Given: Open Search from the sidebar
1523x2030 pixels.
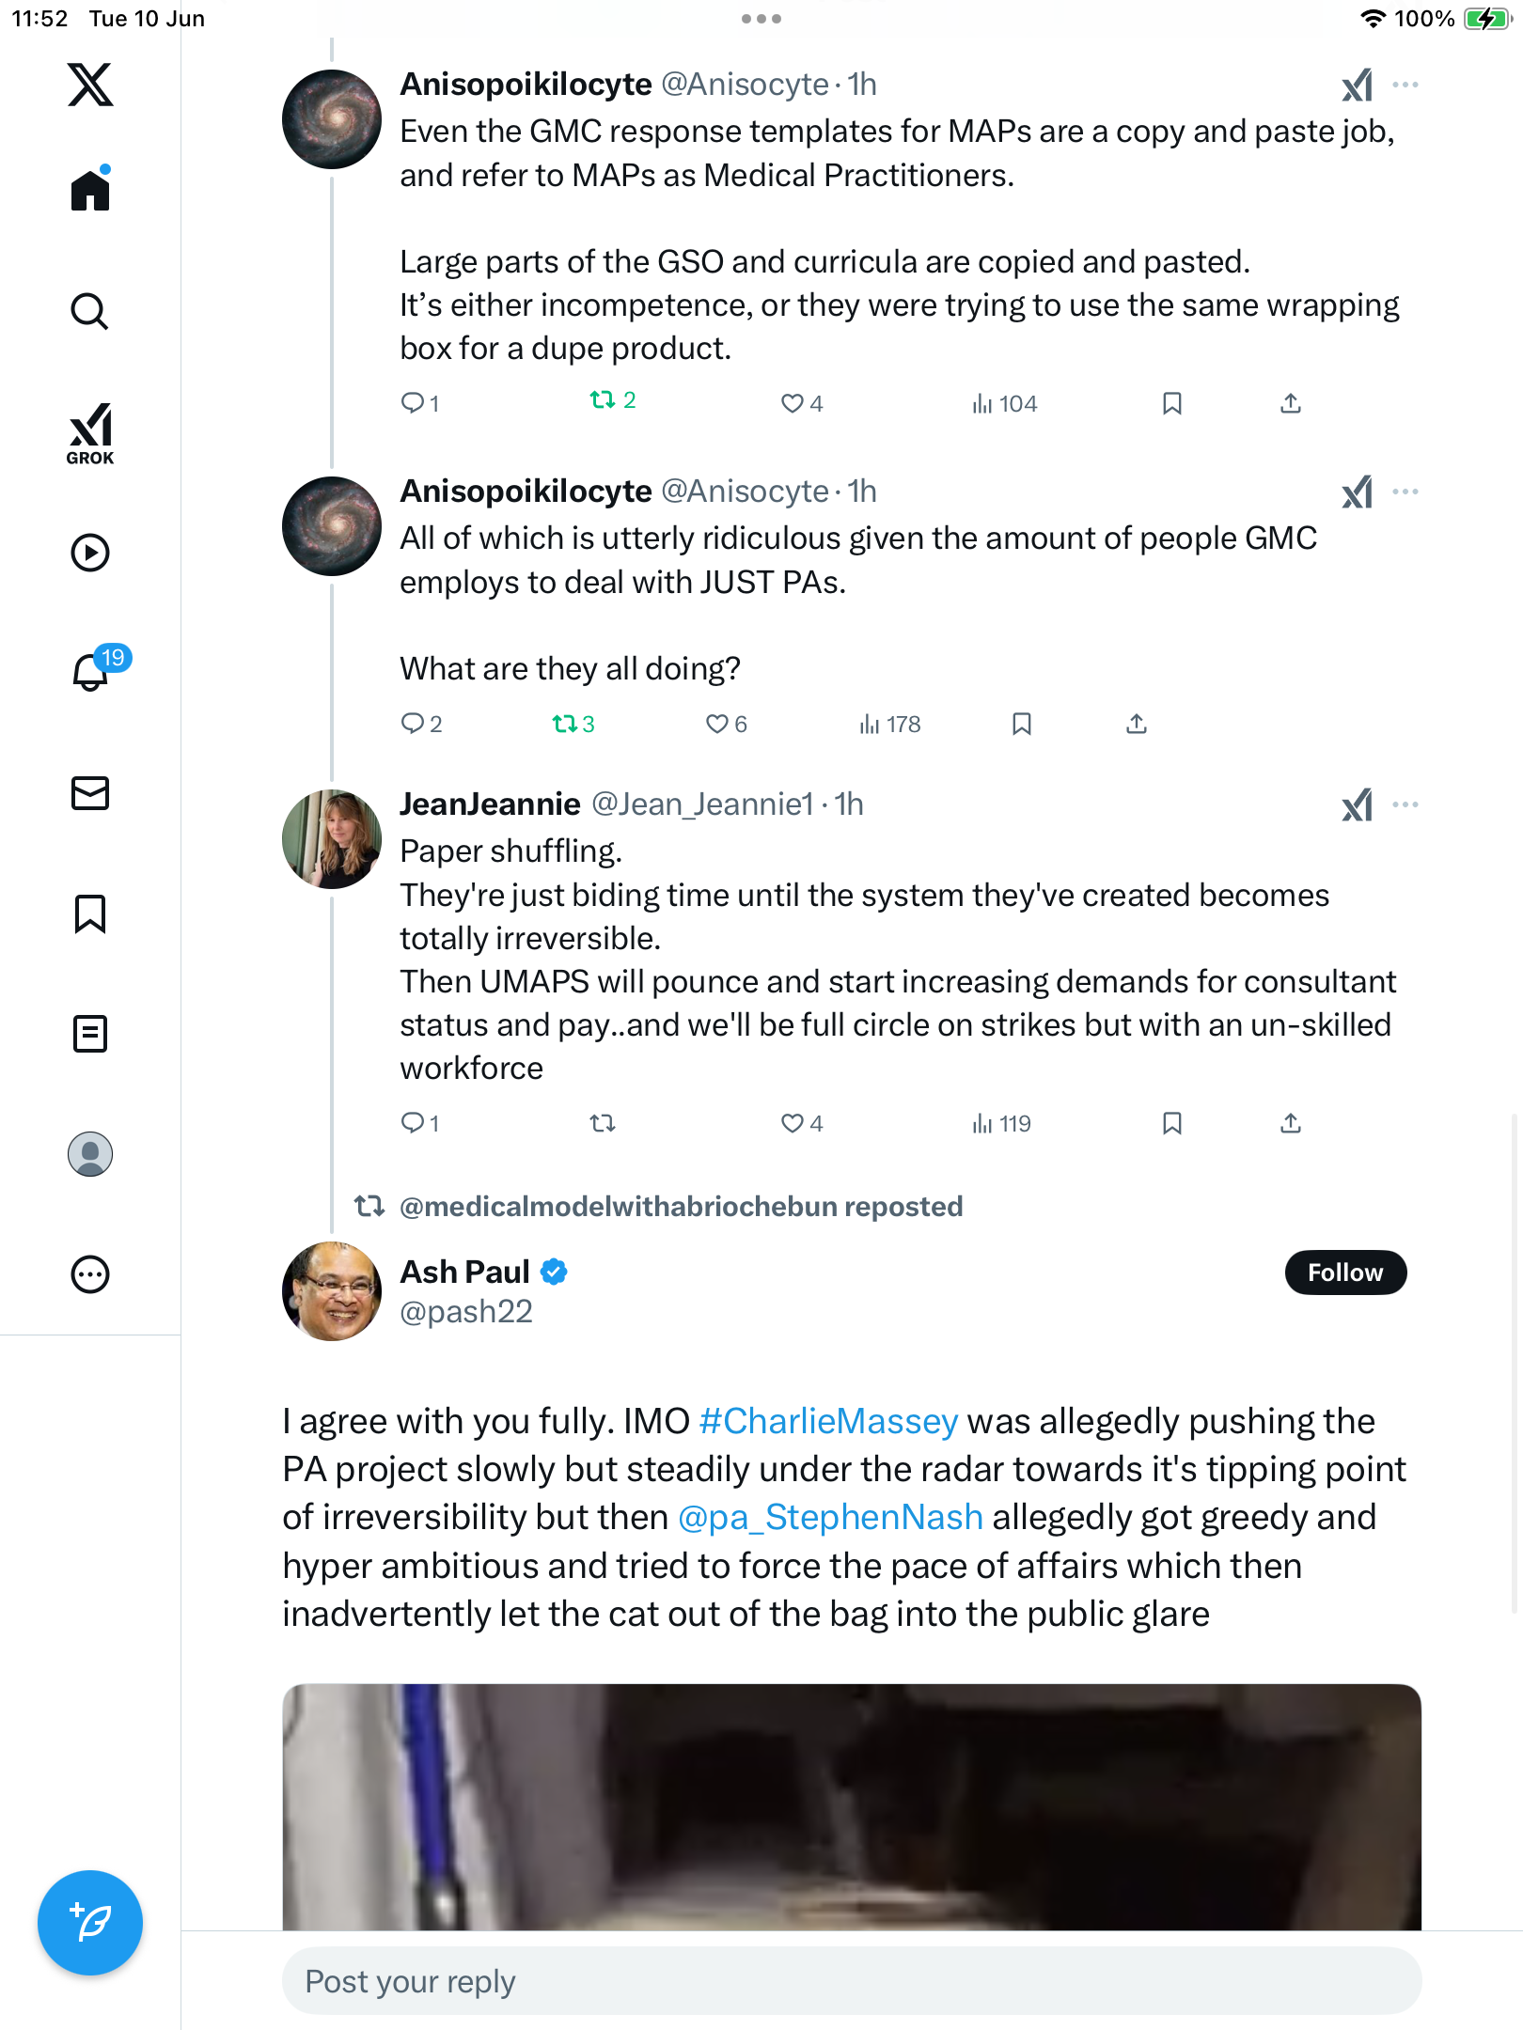Looking at the screenshot, I should pyautogui.click(x=90, y=311).
